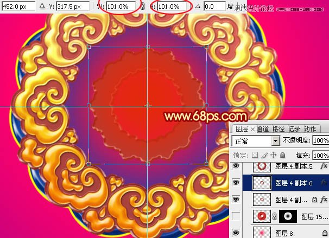
Task: Switch to the 动作 (Actions) tab
Action: tap(310, 128)
